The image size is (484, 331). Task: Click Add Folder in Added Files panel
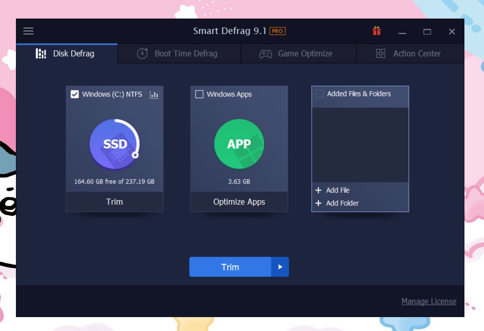coord(342,203)
